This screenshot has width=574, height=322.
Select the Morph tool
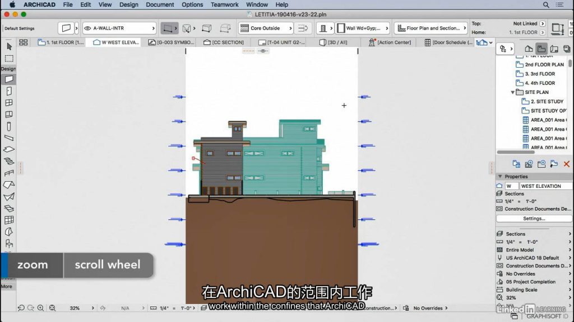tap(9, 232)
